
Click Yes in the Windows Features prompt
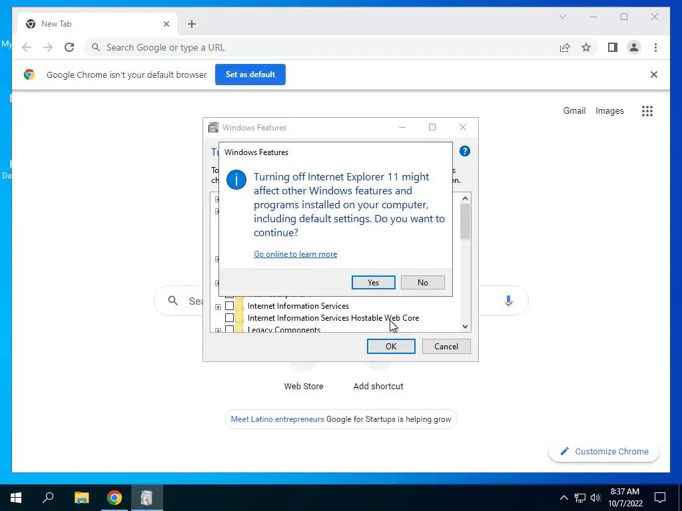click(373, 282)
